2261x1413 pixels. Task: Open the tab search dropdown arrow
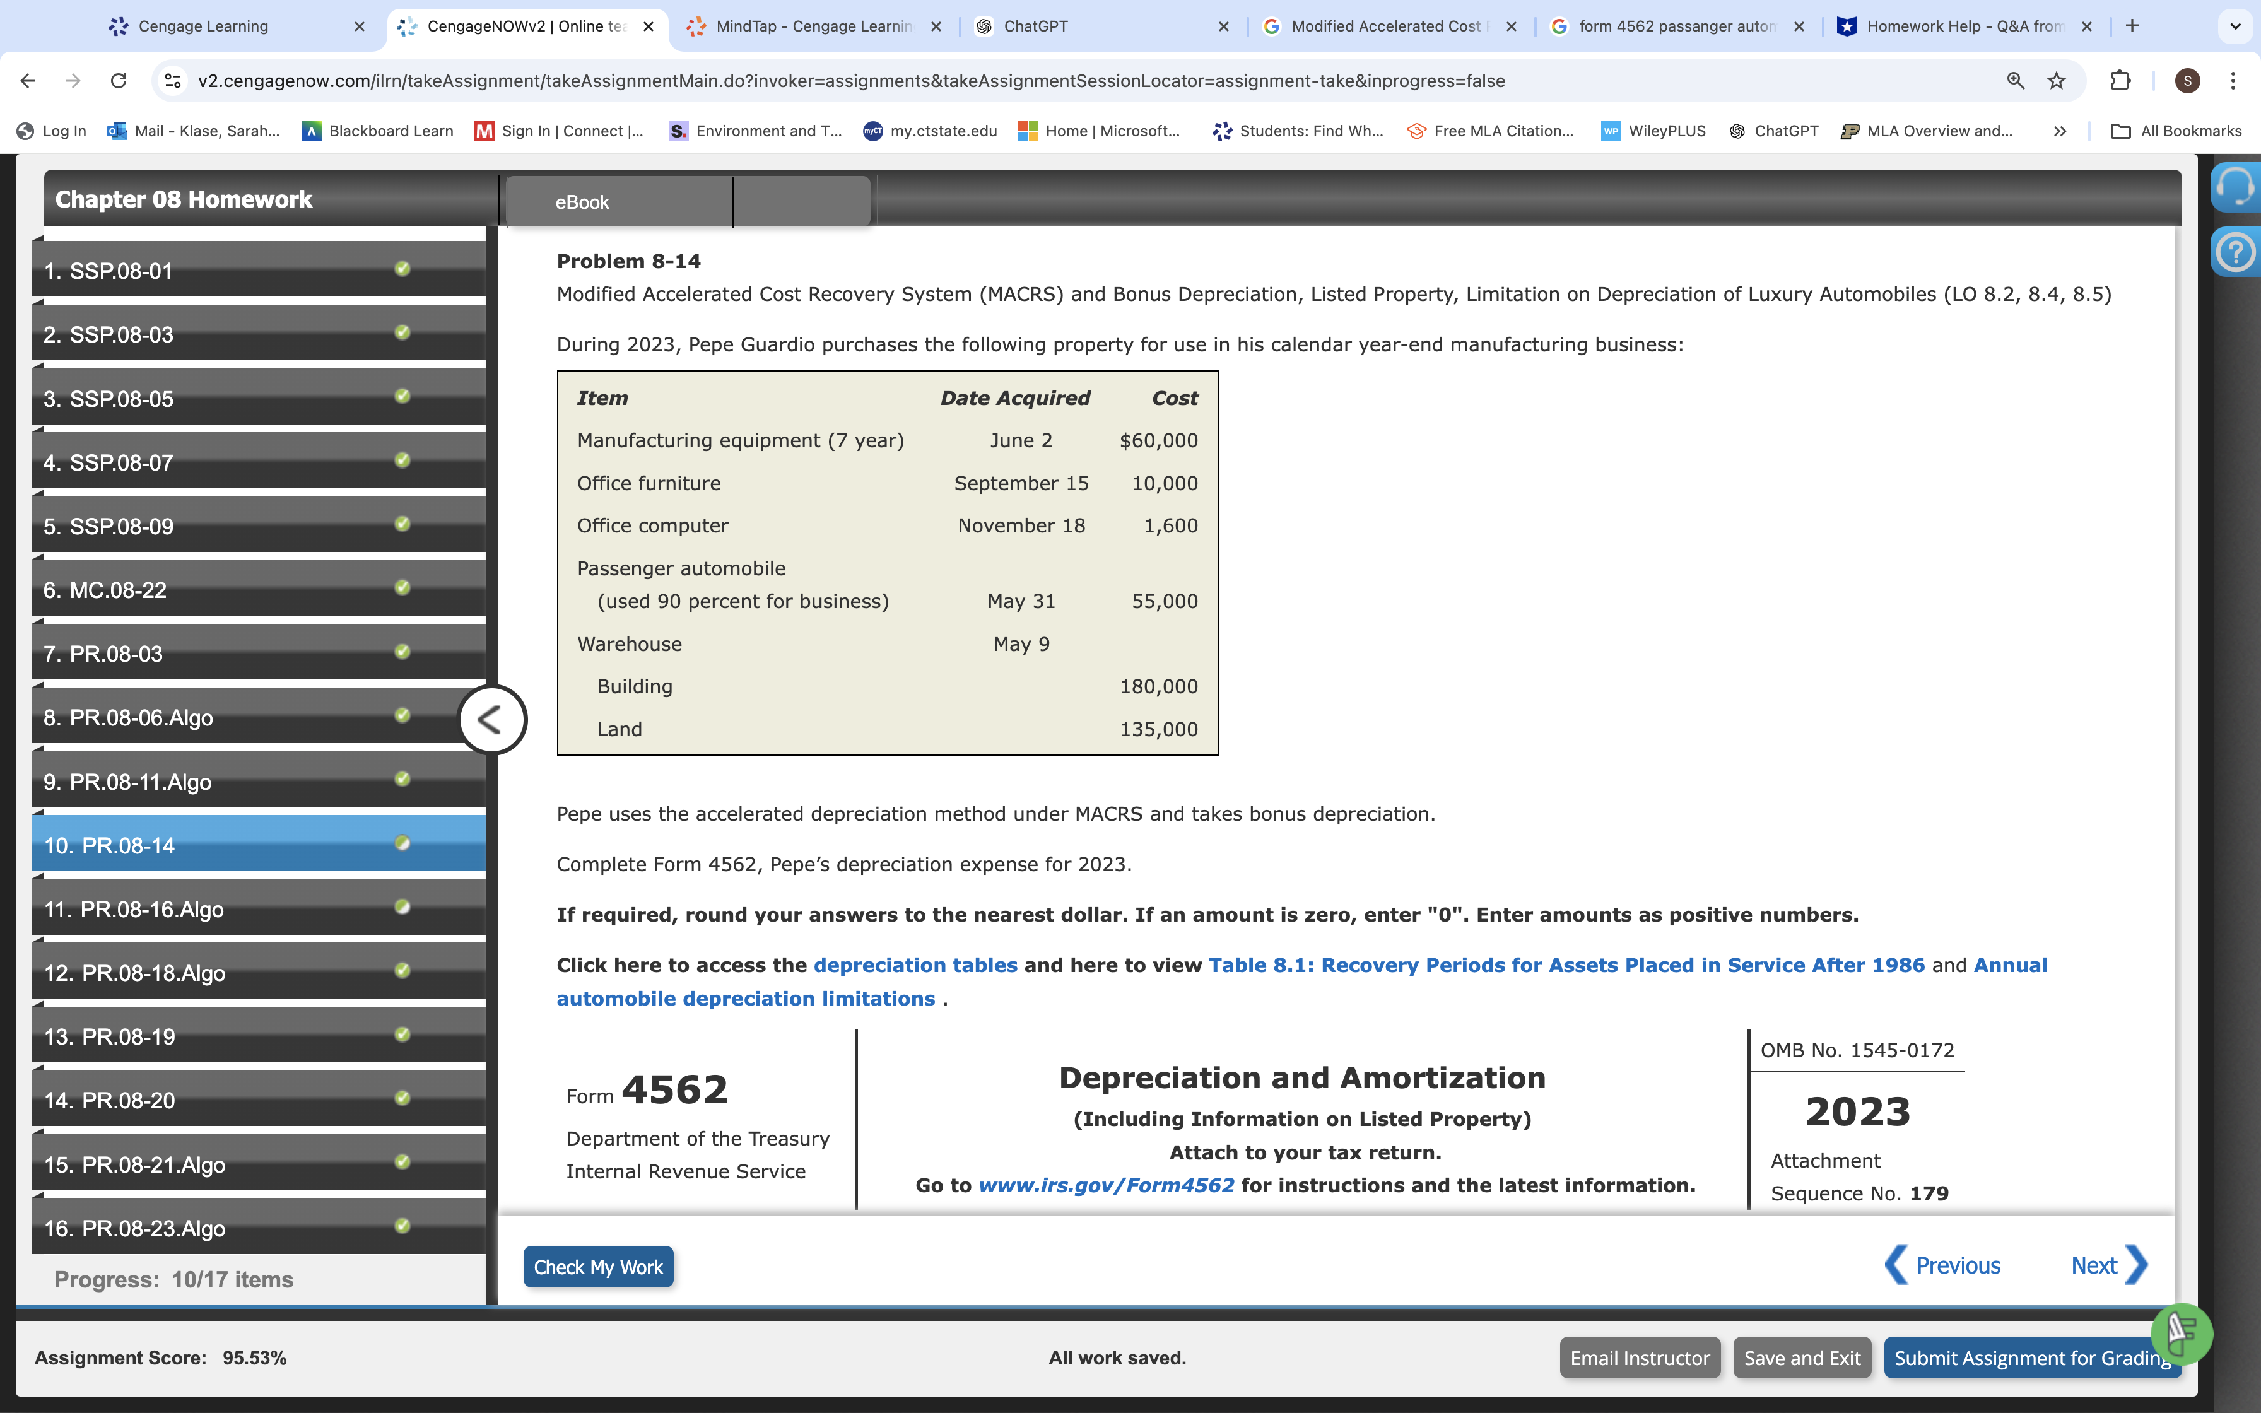tap(2235, 26)
